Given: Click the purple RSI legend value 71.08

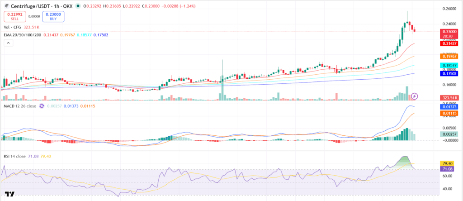Looking at the screenshot, I should coord(33,156).
